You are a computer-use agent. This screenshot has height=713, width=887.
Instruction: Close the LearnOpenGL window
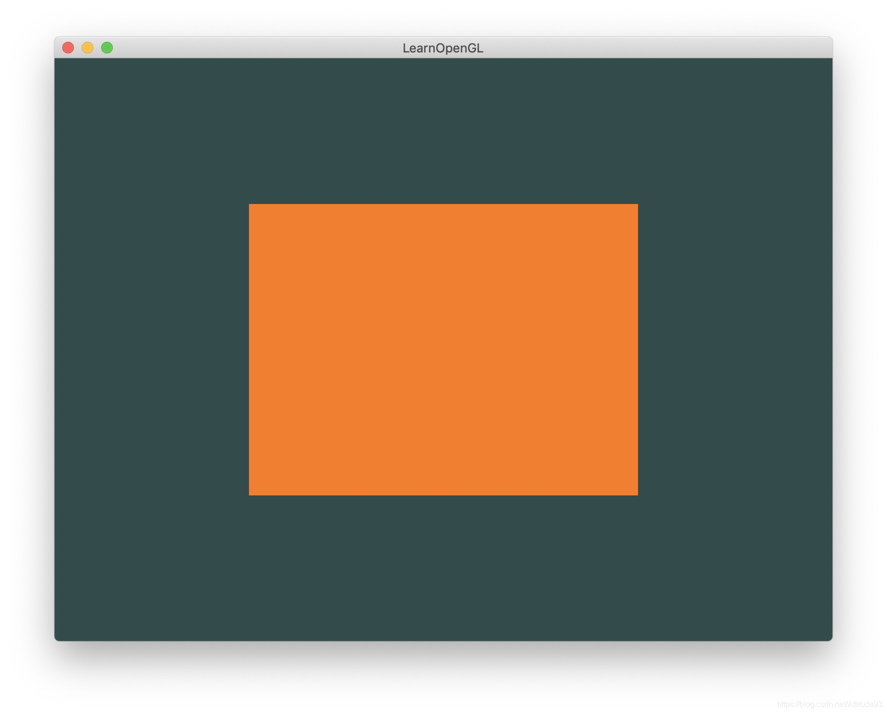coord(68,48)
